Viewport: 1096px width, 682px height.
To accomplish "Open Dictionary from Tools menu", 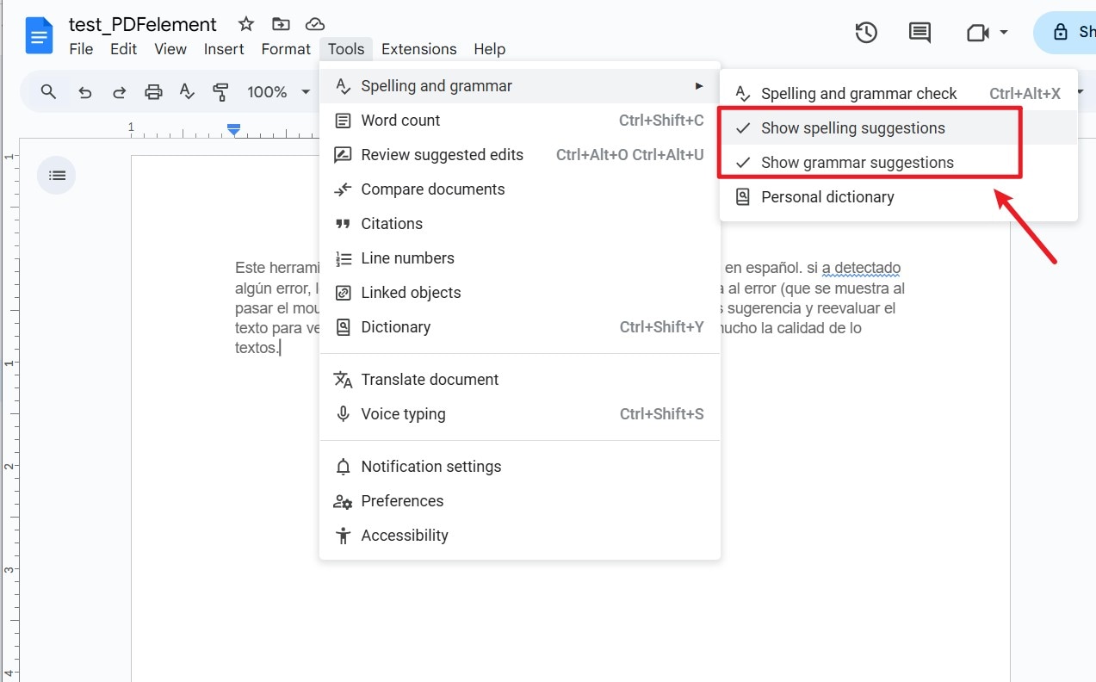I will coord(520,327).
